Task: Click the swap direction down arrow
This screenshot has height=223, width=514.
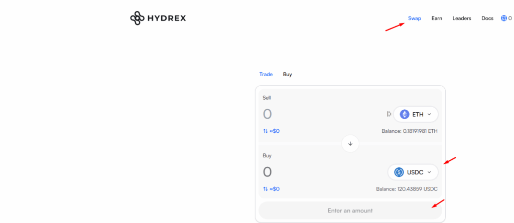Action: tap(350, 143)
